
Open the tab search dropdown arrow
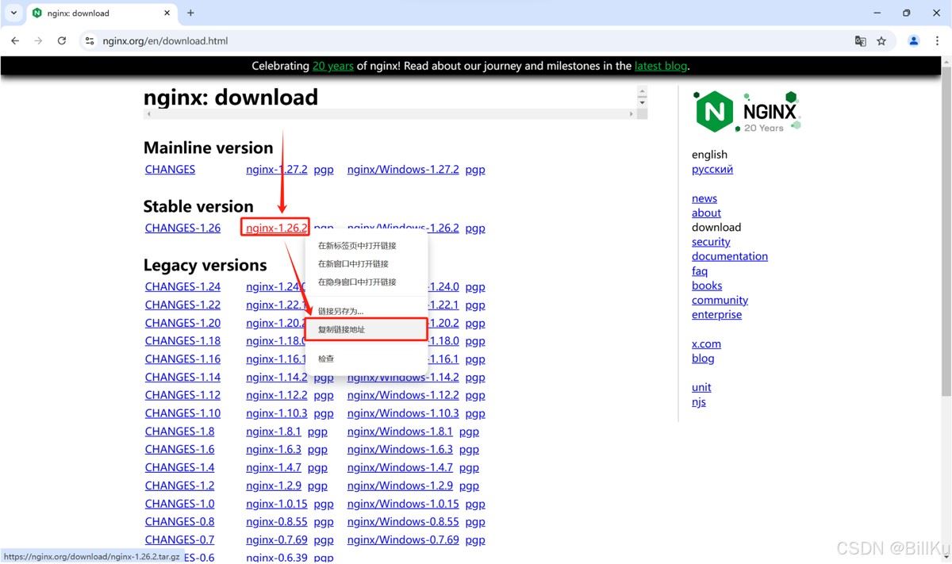point(13,13)
